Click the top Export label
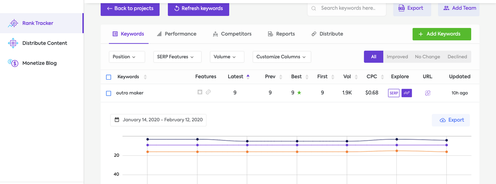The image size is (496, 184). pyautogui.click(x=415, y=8)
